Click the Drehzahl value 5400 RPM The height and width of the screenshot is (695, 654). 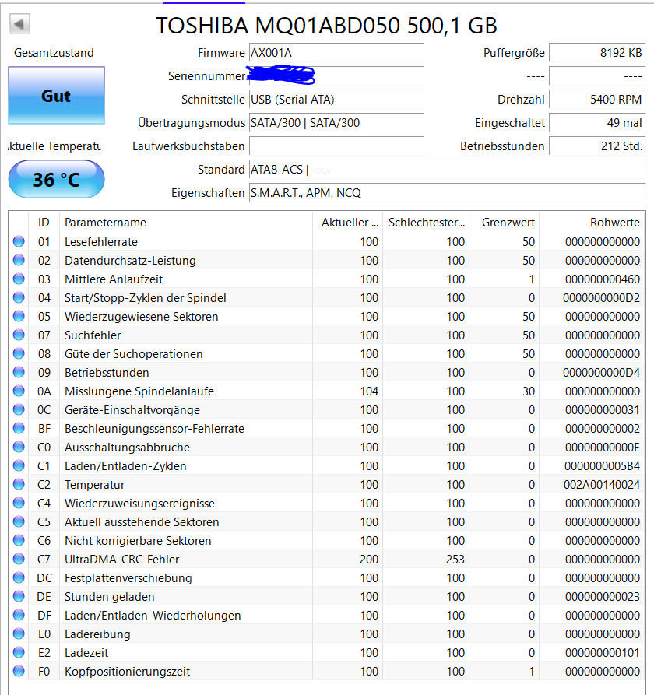(597, 100)
